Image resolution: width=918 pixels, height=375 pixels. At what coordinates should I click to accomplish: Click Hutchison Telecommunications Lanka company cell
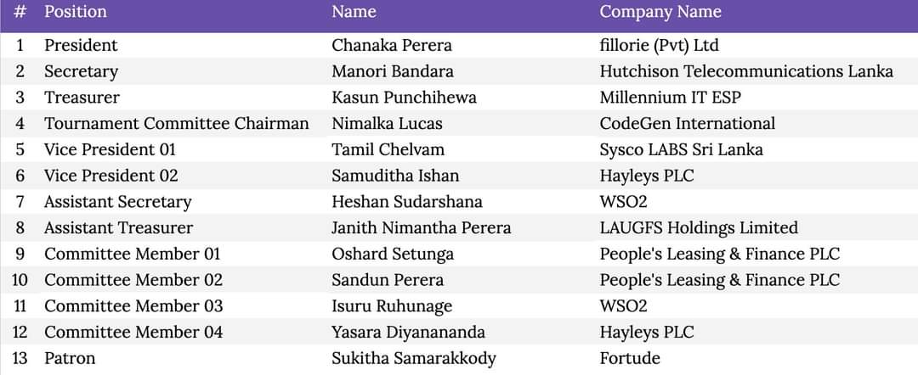(746, 71)
